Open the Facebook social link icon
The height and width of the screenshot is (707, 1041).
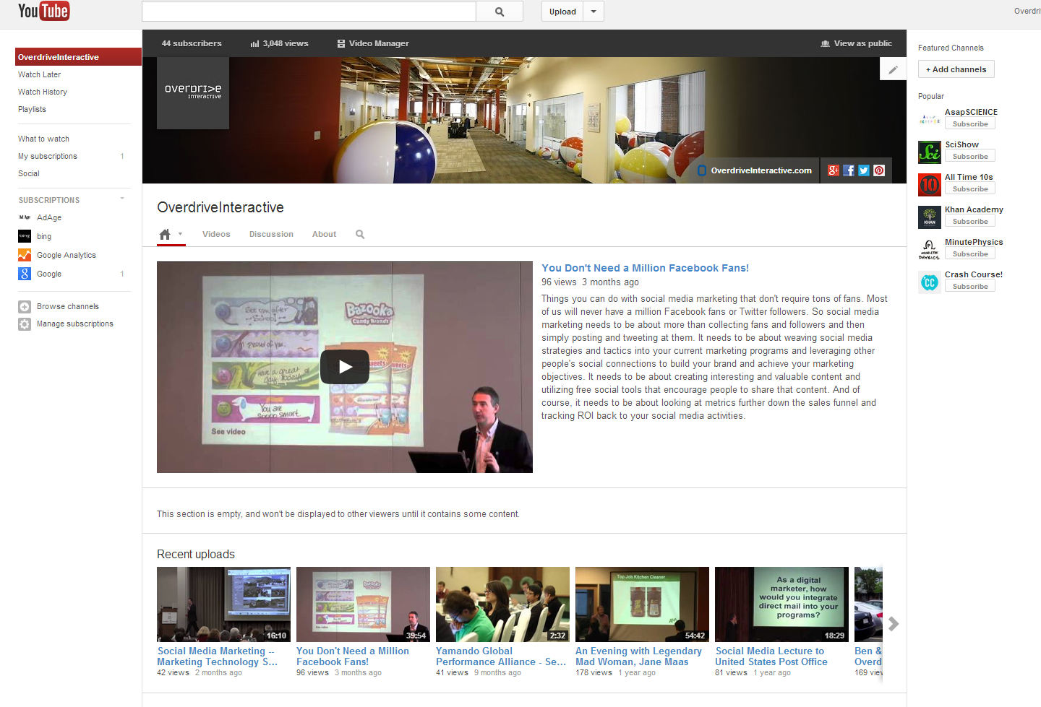click(849, 170)
